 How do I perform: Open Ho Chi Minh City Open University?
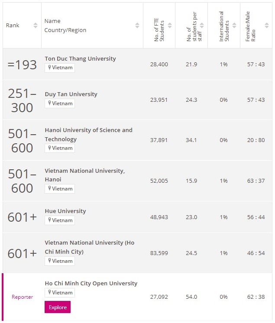click(91, 283)
